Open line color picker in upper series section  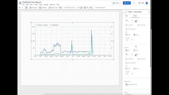pos(136,21)
